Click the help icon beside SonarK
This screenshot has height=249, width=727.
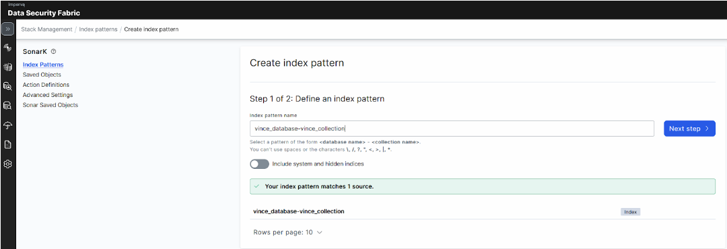pyautogui.click(x=53, y=51)
